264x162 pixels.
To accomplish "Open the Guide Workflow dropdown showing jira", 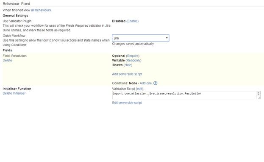I will [x=141, y=38].
